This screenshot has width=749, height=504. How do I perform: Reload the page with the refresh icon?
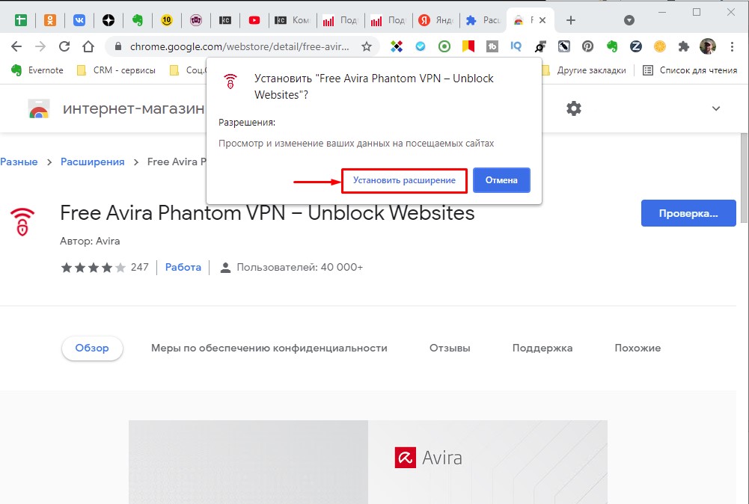(x=64, y=46)
